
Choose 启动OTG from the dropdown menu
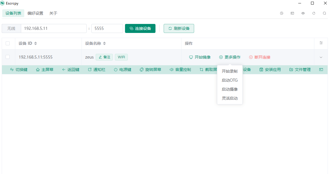[x=230, y=80]
